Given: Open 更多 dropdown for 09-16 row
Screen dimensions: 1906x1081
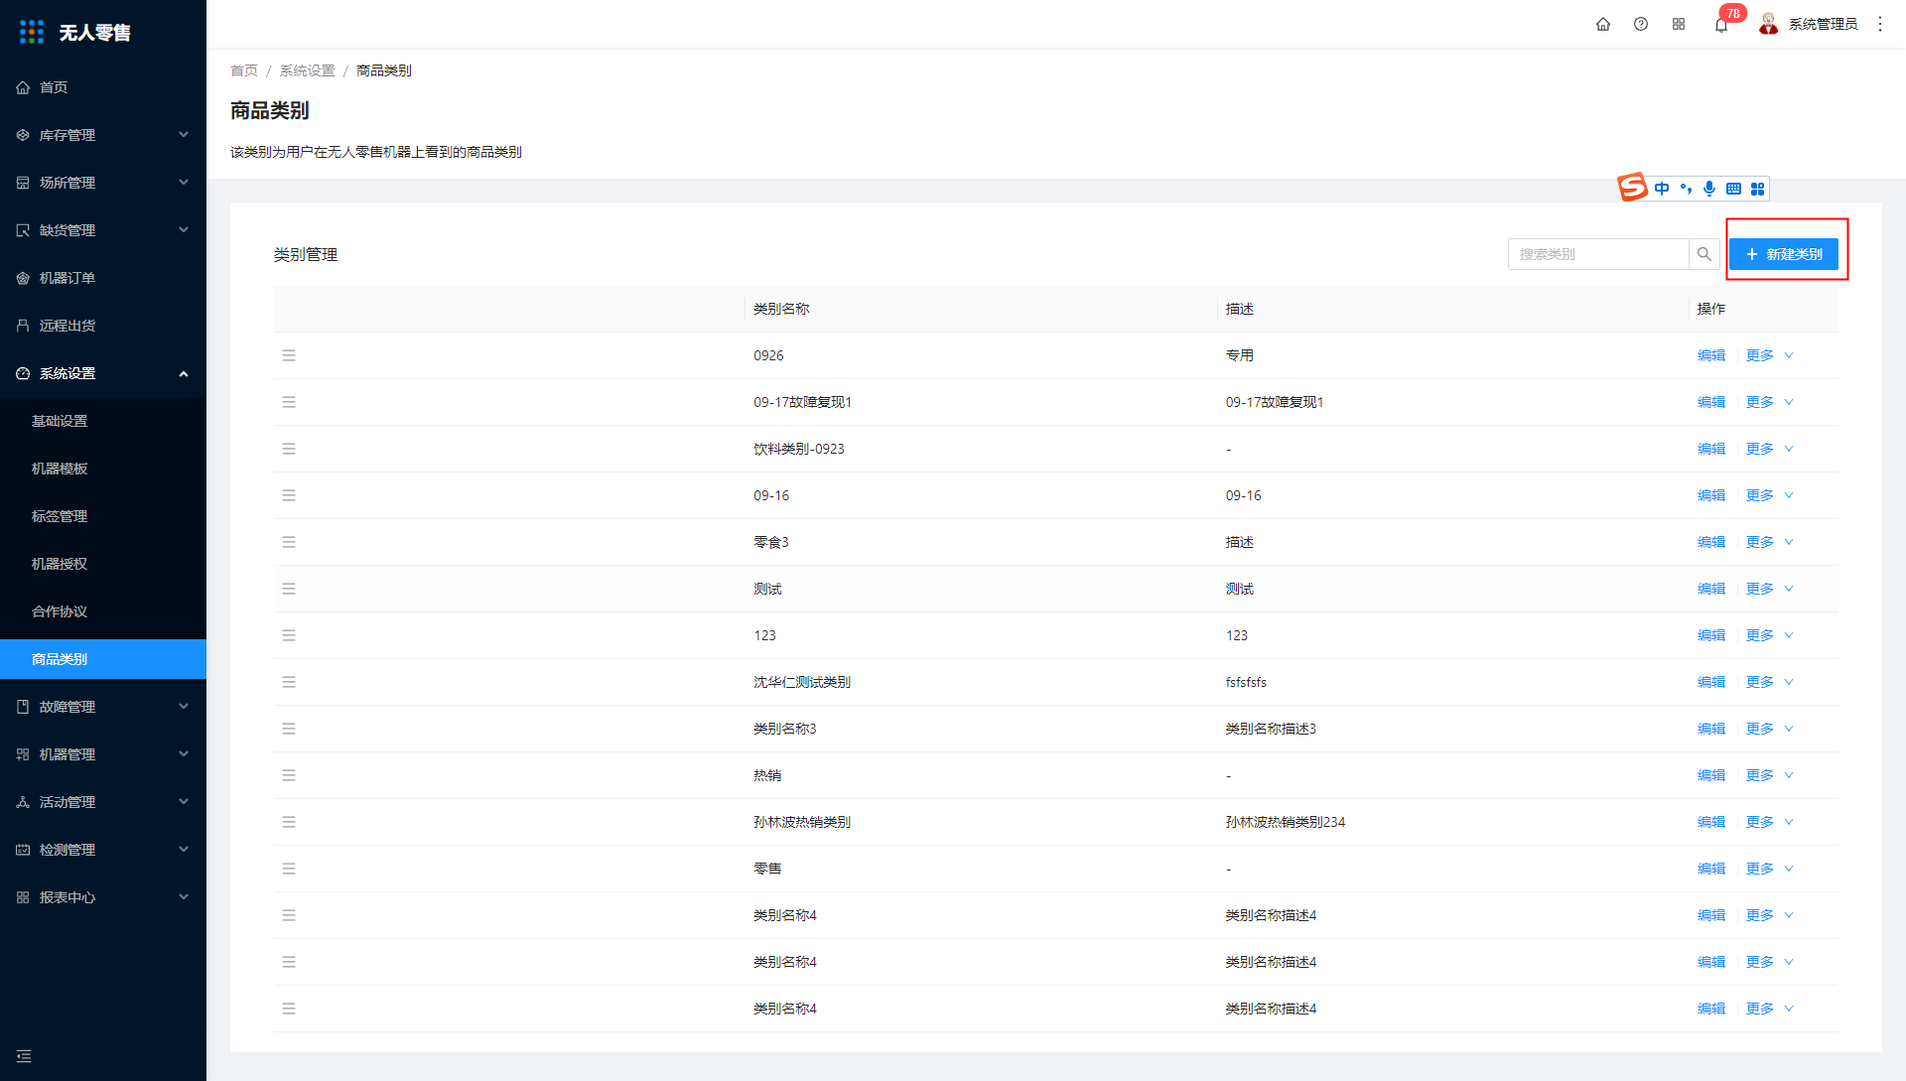Looking at the screenshot, I should pyautogui.click(x=1769, y=495).
